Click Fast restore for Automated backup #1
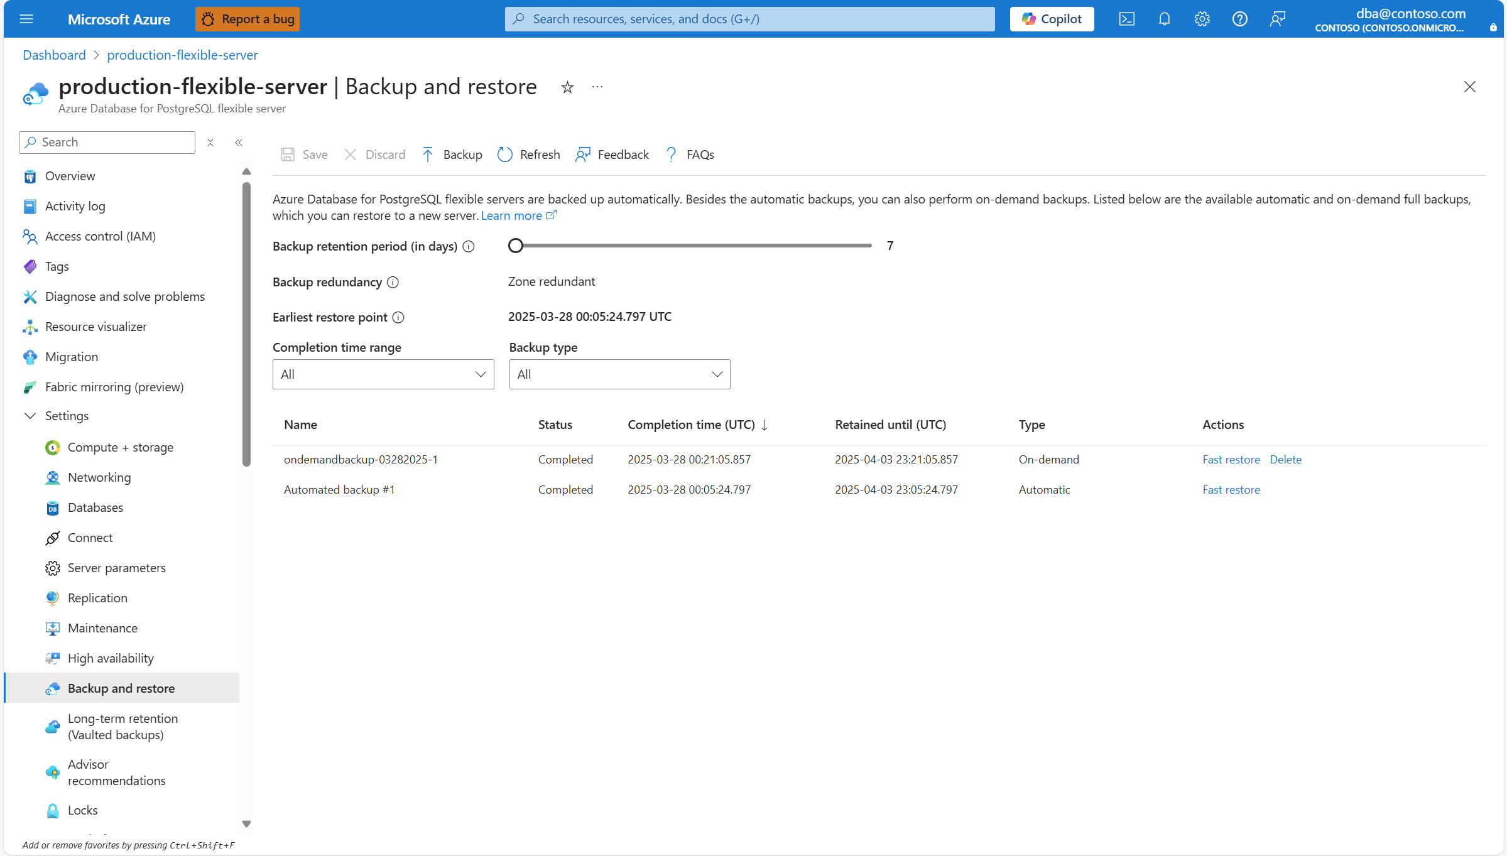Screen dimensions: 1507x856 coord(1231,489)
